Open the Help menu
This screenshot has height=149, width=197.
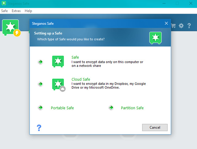tap(28, 11)
